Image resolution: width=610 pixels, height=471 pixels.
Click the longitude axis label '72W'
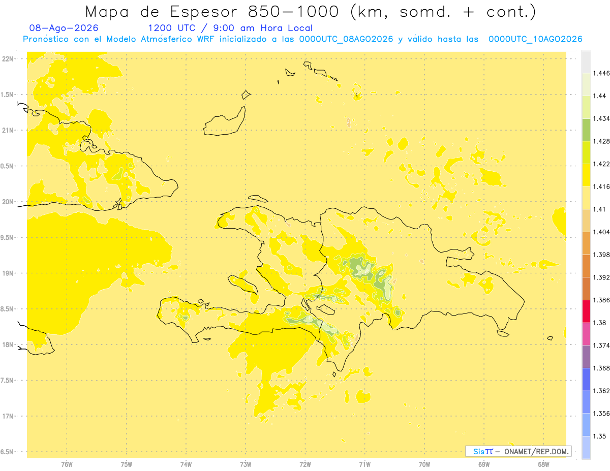(305, 464)
